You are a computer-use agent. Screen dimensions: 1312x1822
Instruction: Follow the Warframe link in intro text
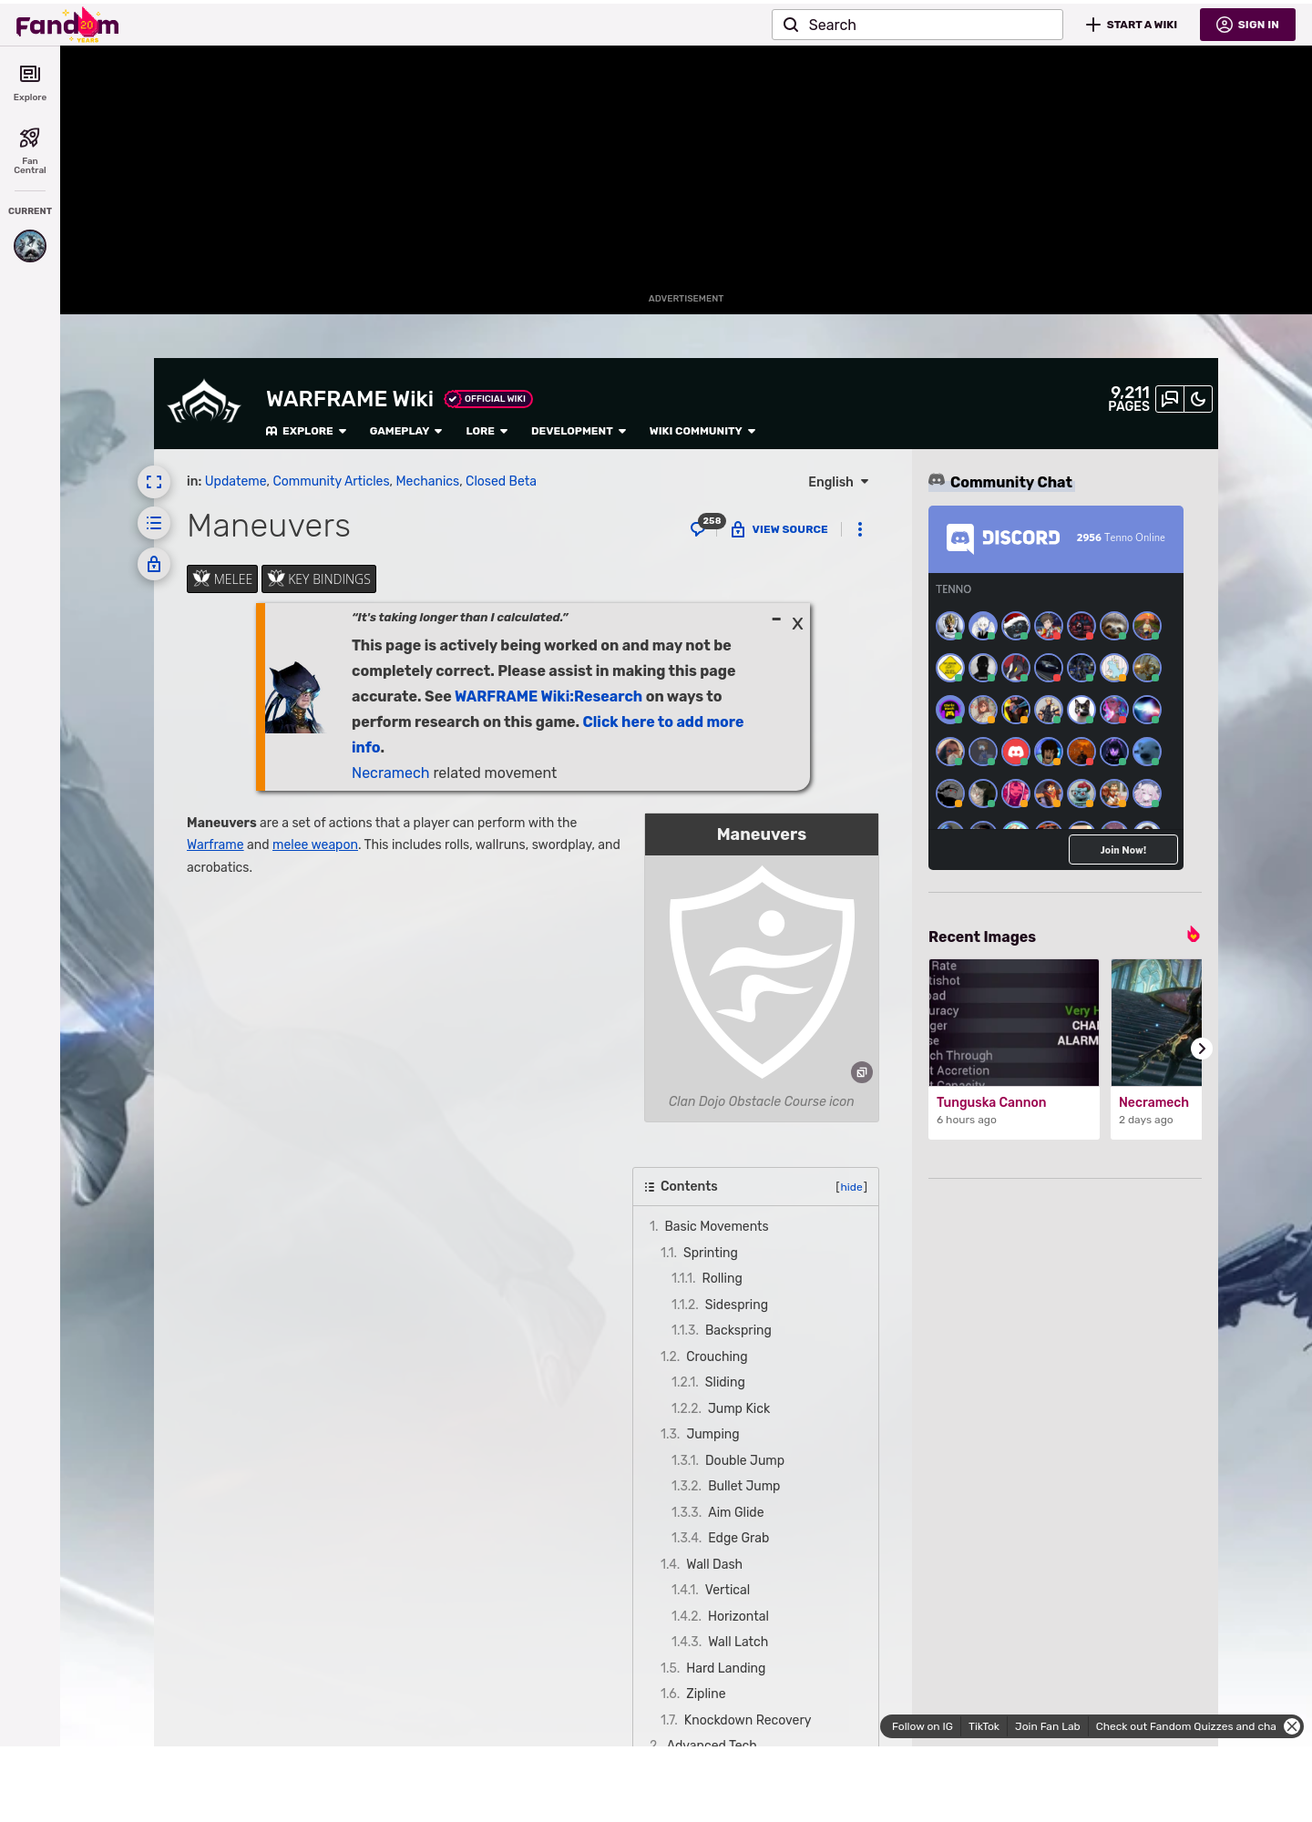(215, 844)
